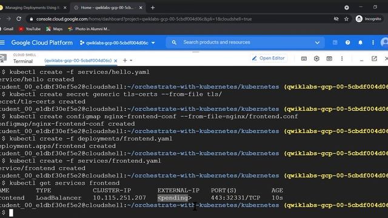The width and height of the screenshot is (388, 218).
Task: Open Cloud Shell terminal settings gear
Action: click(316, 59)
